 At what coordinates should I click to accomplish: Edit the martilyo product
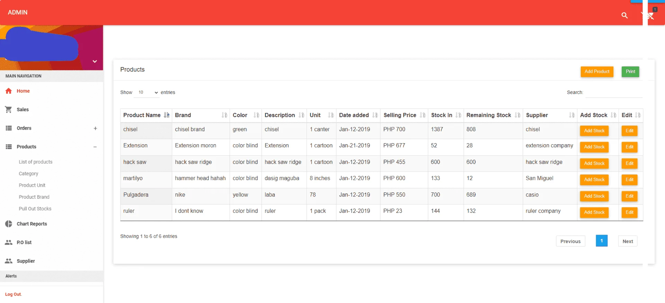click(x=629, y=180)
